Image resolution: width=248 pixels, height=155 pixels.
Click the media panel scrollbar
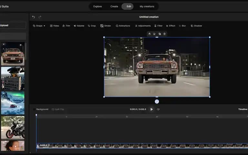[x=26, y=51]
